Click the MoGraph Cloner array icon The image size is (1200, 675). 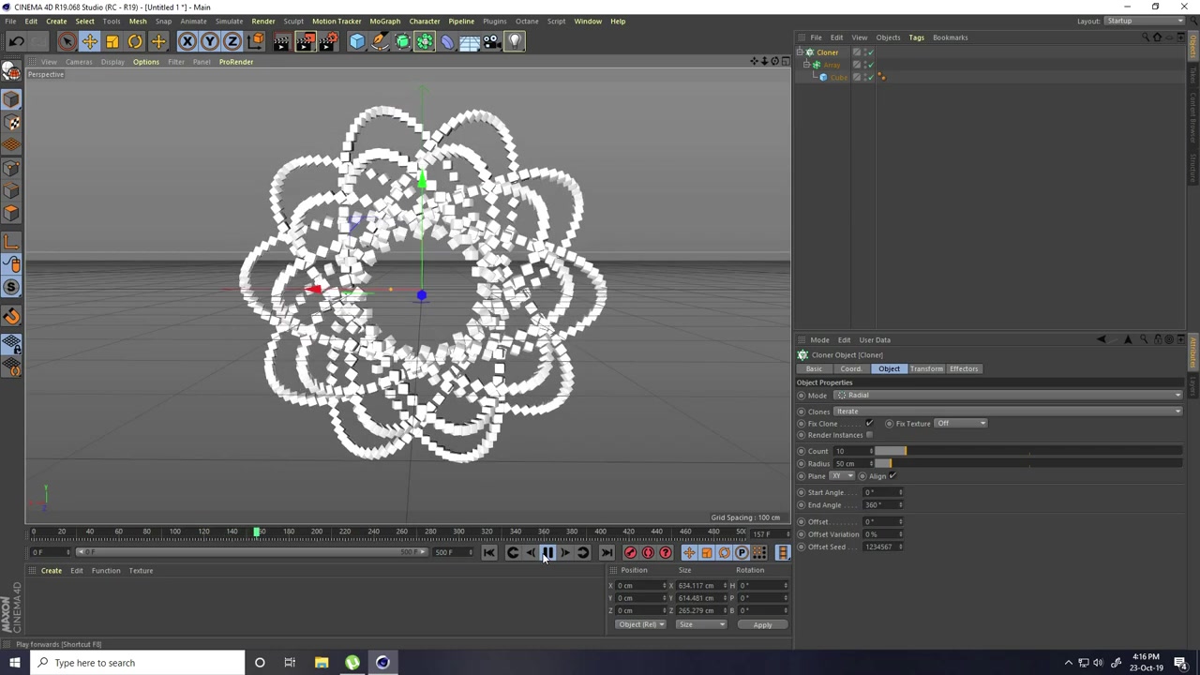coord(425,41)
